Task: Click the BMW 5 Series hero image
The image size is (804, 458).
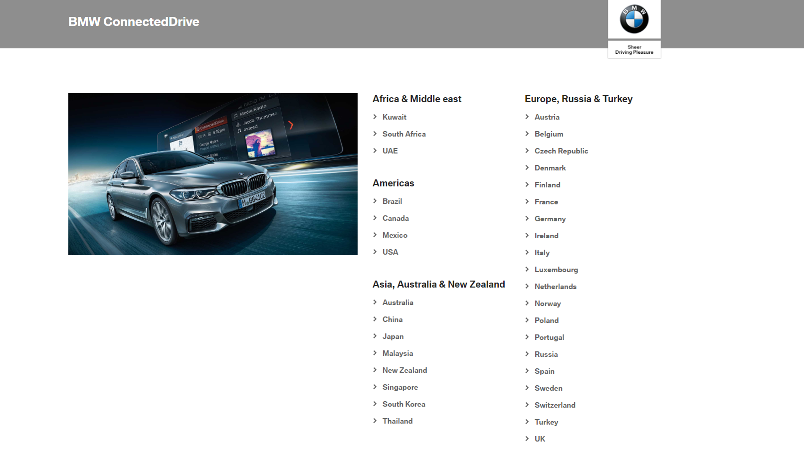Action: coord(213,174)
